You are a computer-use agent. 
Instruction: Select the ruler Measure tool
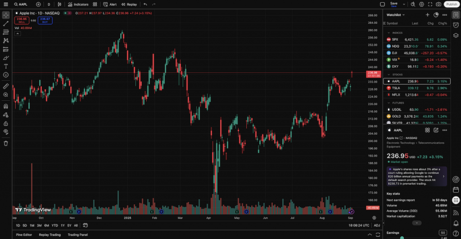tap(5, 86)
